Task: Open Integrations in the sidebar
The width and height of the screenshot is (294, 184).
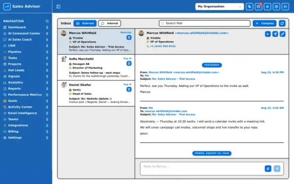Action: [18, 126]
